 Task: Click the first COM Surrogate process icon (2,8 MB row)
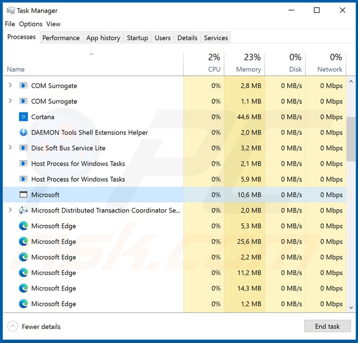coord(23,86)
